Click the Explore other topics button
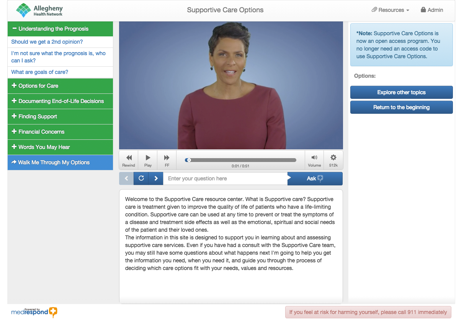Viewport: 464px width, 319px height. [x=401, y=92]
